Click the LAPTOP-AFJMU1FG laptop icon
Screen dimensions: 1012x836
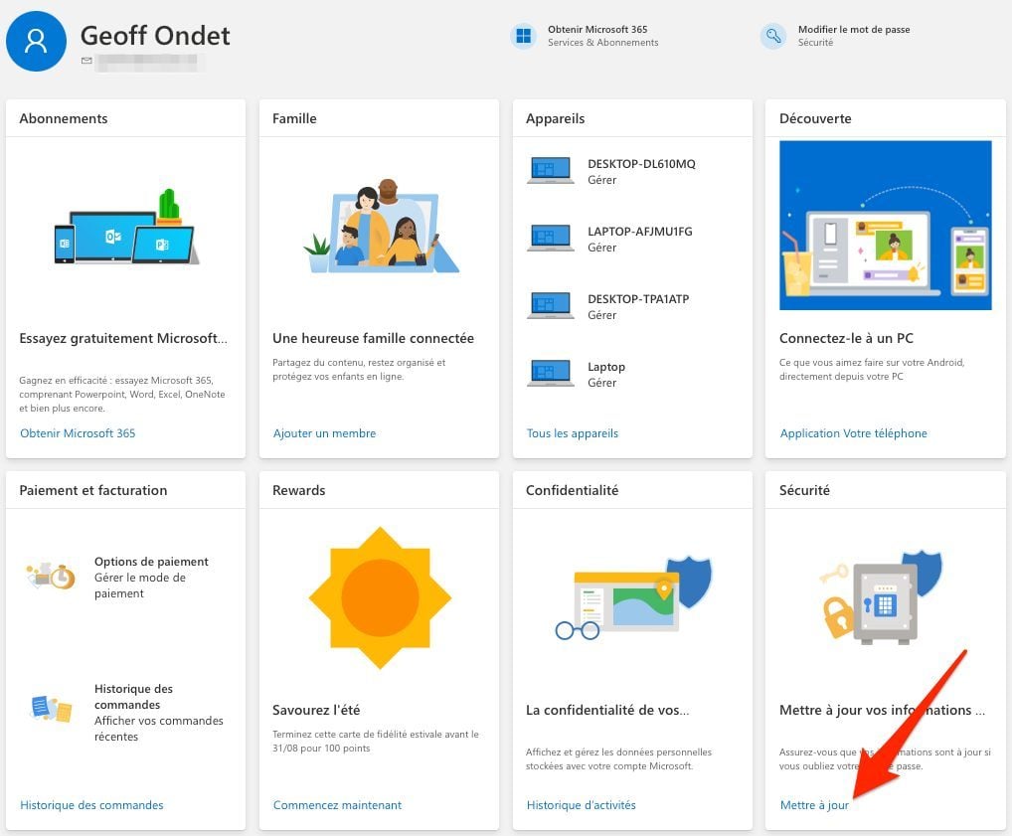[550, 239]
